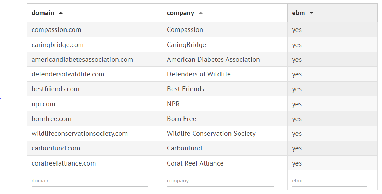This screenshot has height=194, width=382.
Task: Select the bornfree.com domain cell
Action: (x=52, y=119)
